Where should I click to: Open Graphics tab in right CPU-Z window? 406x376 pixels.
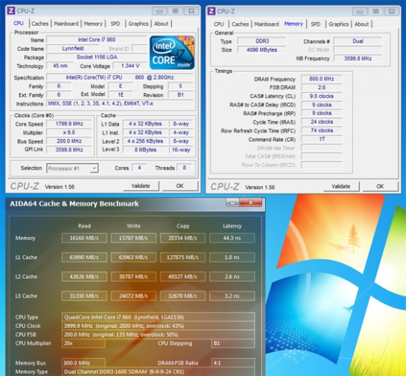(339, 24)
